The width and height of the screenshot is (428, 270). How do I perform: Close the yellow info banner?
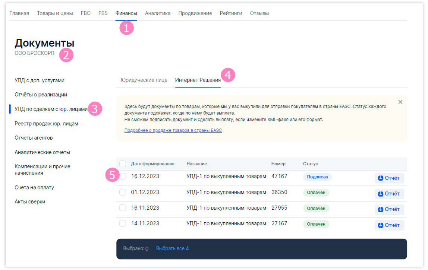(400, 102)
